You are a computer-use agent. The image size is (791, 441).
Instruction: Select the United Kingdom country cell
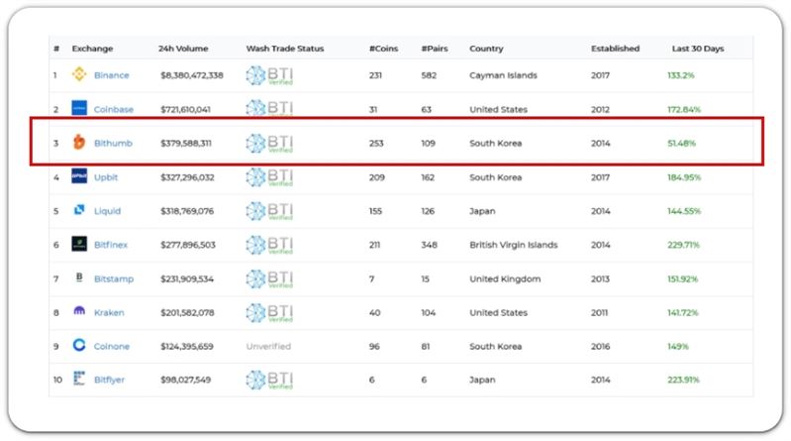(x=505, y=278)
